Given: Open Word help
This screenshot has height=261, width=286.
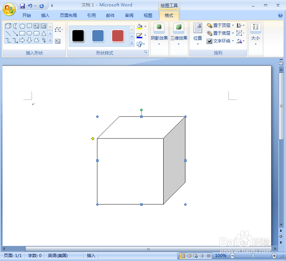Looking at the screenshot, I should click(x=280, y=15).
